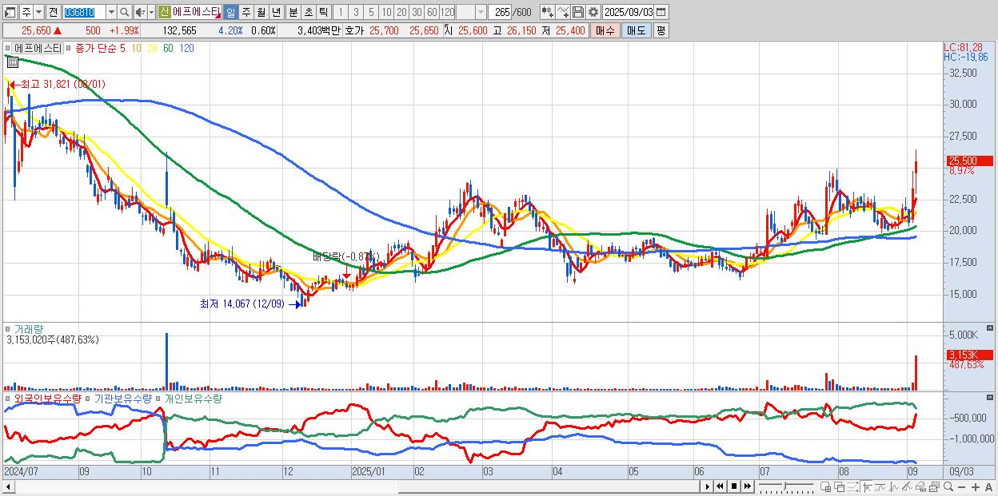This screenshot has height=496, width=998.
Task: Click the overlapping windows icon
Action: [840, 486]
